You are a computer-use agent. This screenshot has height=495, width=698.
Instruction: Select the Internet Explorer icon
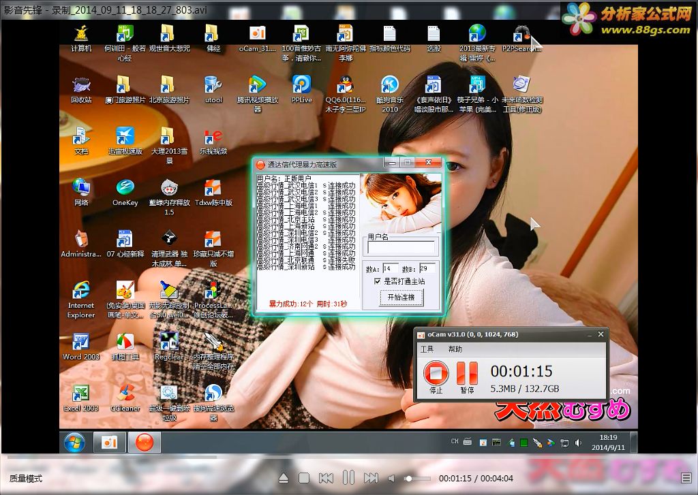81,300
